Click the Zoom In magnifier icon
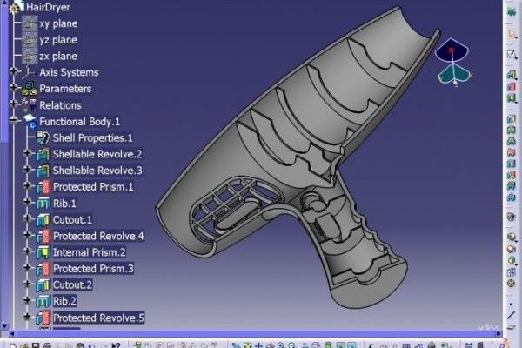 [281, 345]
